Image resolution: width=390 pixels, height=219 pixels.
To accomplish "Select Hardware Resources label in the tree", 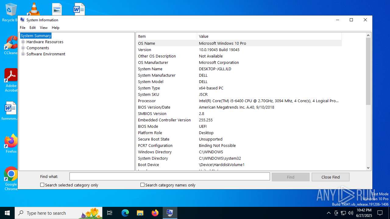I will click(45, 42).
